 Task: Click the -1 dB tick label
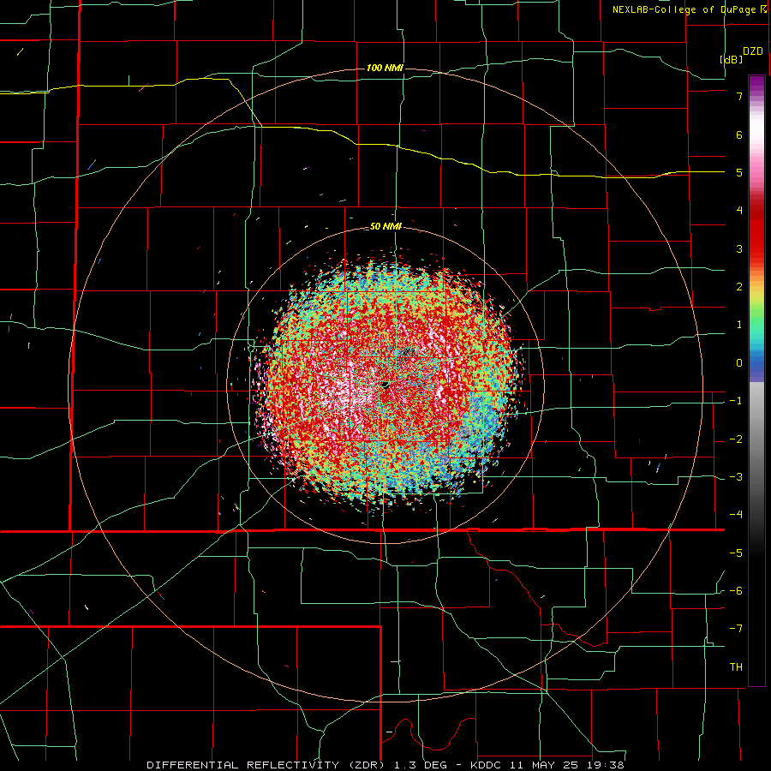point(736,401)
